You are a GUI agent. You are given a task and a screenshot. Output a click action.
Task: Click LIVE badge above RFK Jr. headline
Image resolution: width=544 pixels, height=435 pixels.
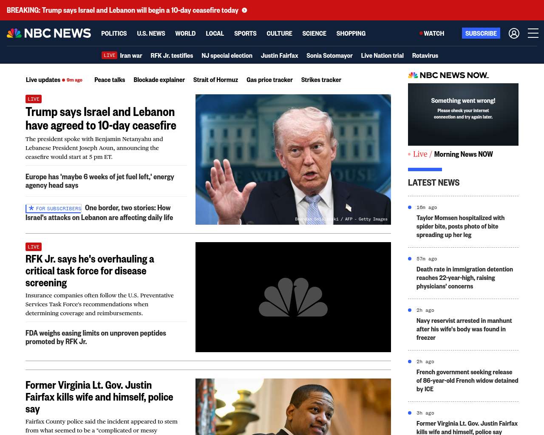click(34, 247)
